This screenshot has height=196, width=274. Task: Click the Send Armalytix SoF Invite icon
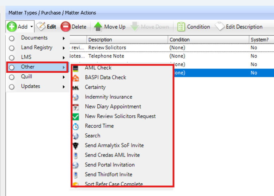[75, 146]
